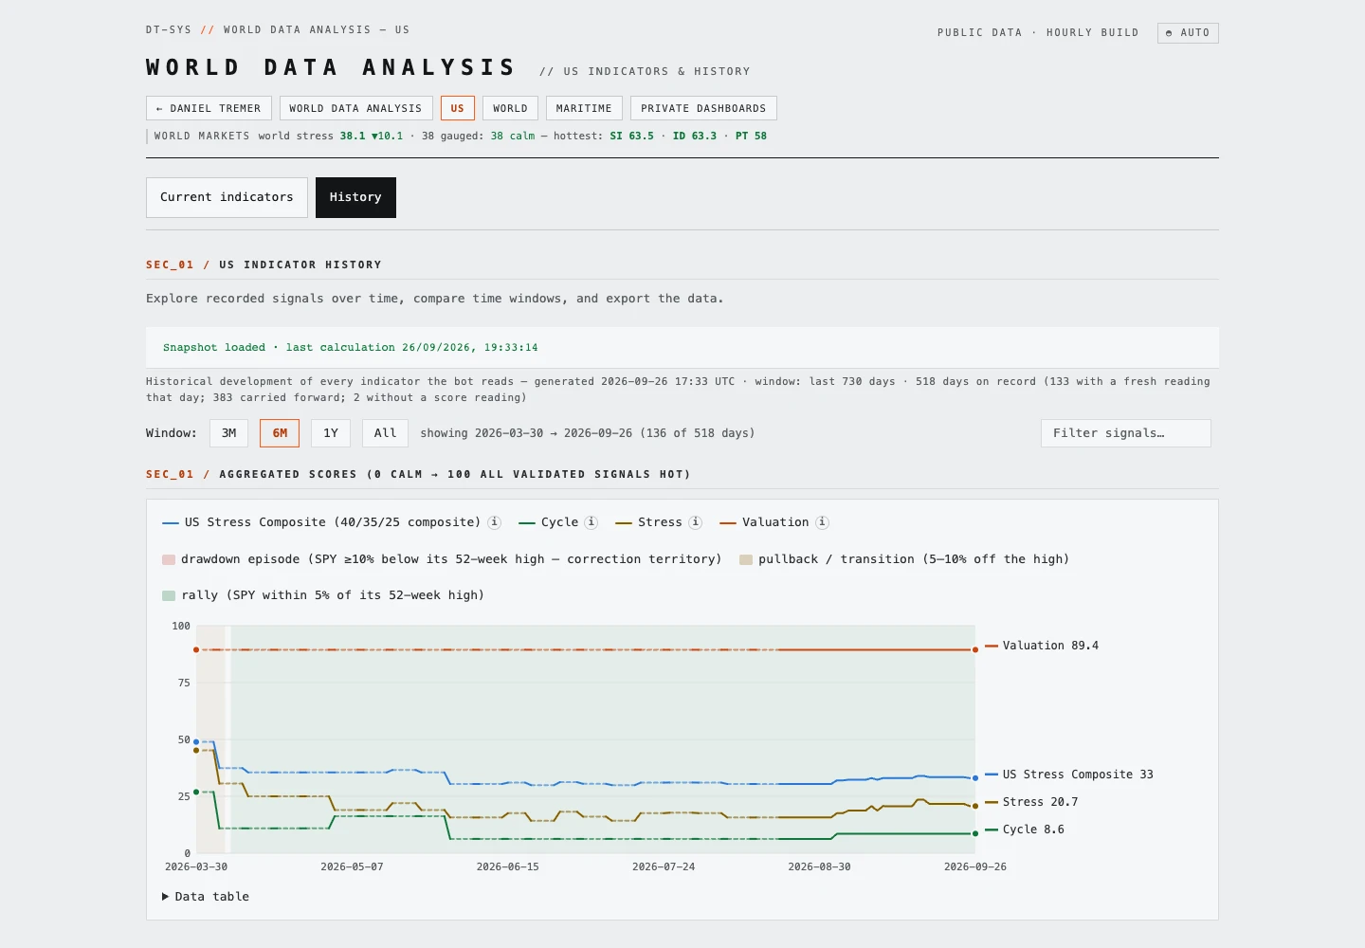Screen dimensions: 1365x948
Task: Click the DT-SYS breadcrumb text
Action: pyautogui.click(x=169, y=30)
